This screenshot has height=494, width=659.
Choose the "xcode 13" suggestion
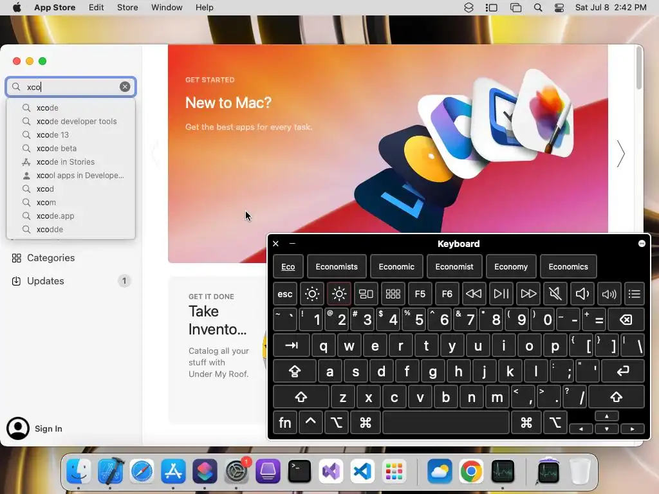[x=71, y=135]
